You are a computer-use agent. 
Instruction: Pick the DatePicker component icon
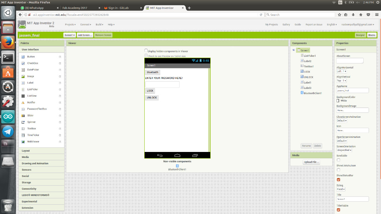coord(23,70)
